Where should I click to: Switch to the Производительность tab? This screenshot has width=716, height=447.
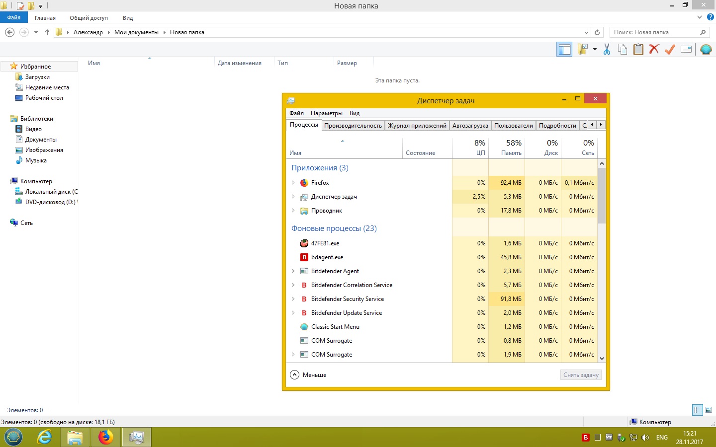point(353,126)
